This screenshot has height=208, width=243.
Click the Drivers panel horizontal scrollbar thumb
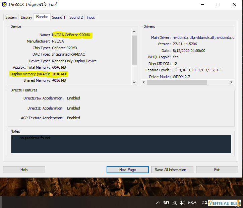(x=177, y=82)
